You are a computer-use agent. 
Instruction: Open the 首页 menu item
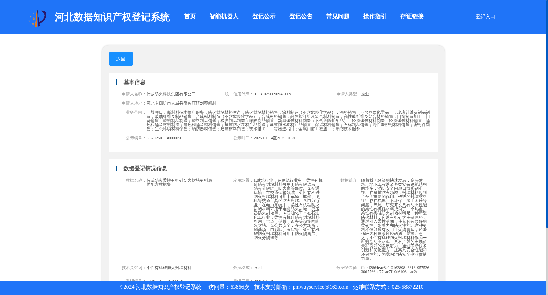tap(190, 16)
